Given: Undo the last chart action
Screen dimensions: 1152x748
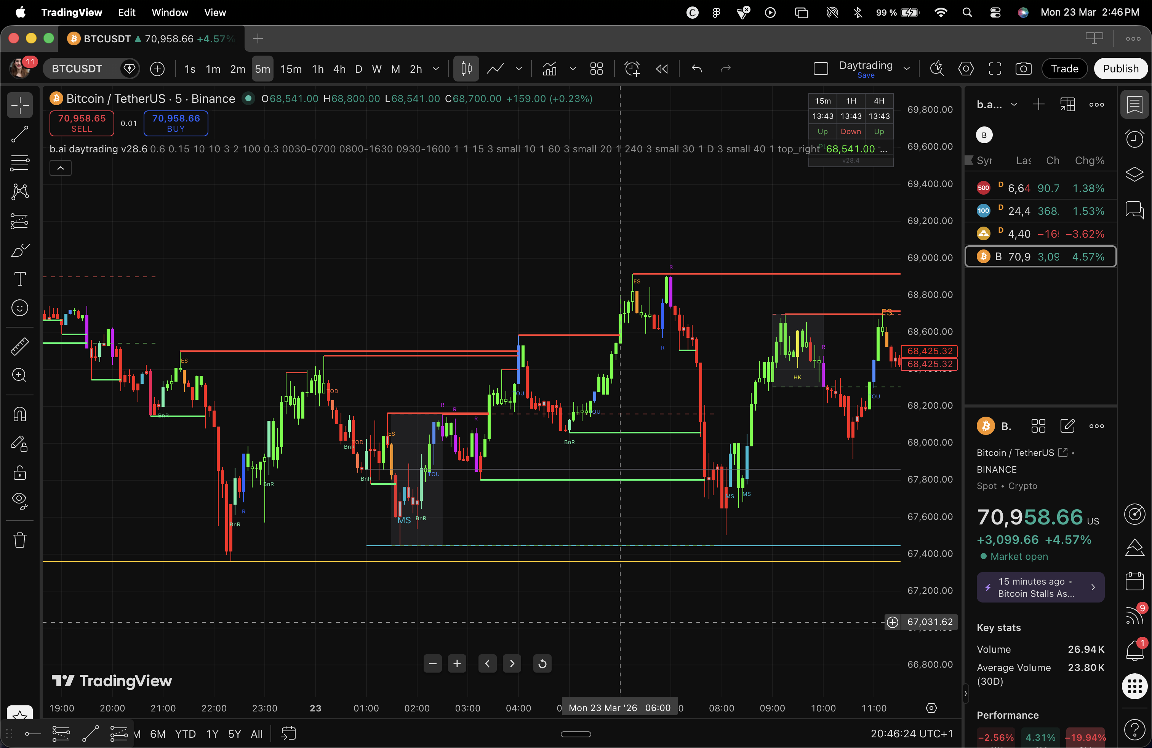Looking at the screenshot, I should point(697,69).
